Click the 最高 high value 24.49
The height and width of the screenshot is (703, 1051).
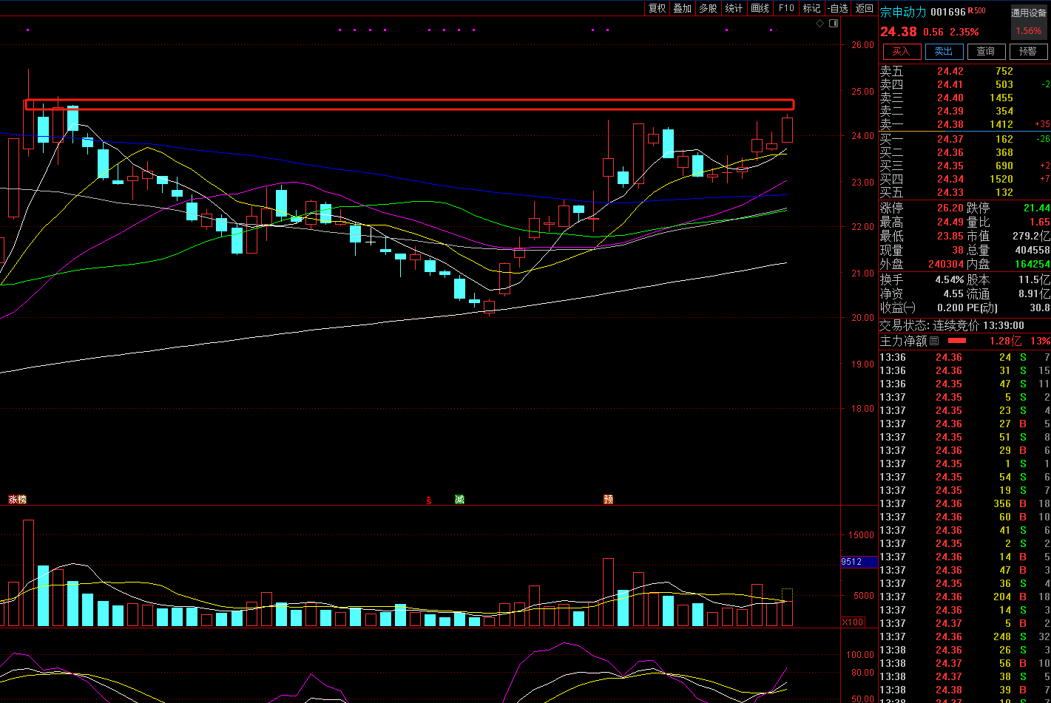950,222
